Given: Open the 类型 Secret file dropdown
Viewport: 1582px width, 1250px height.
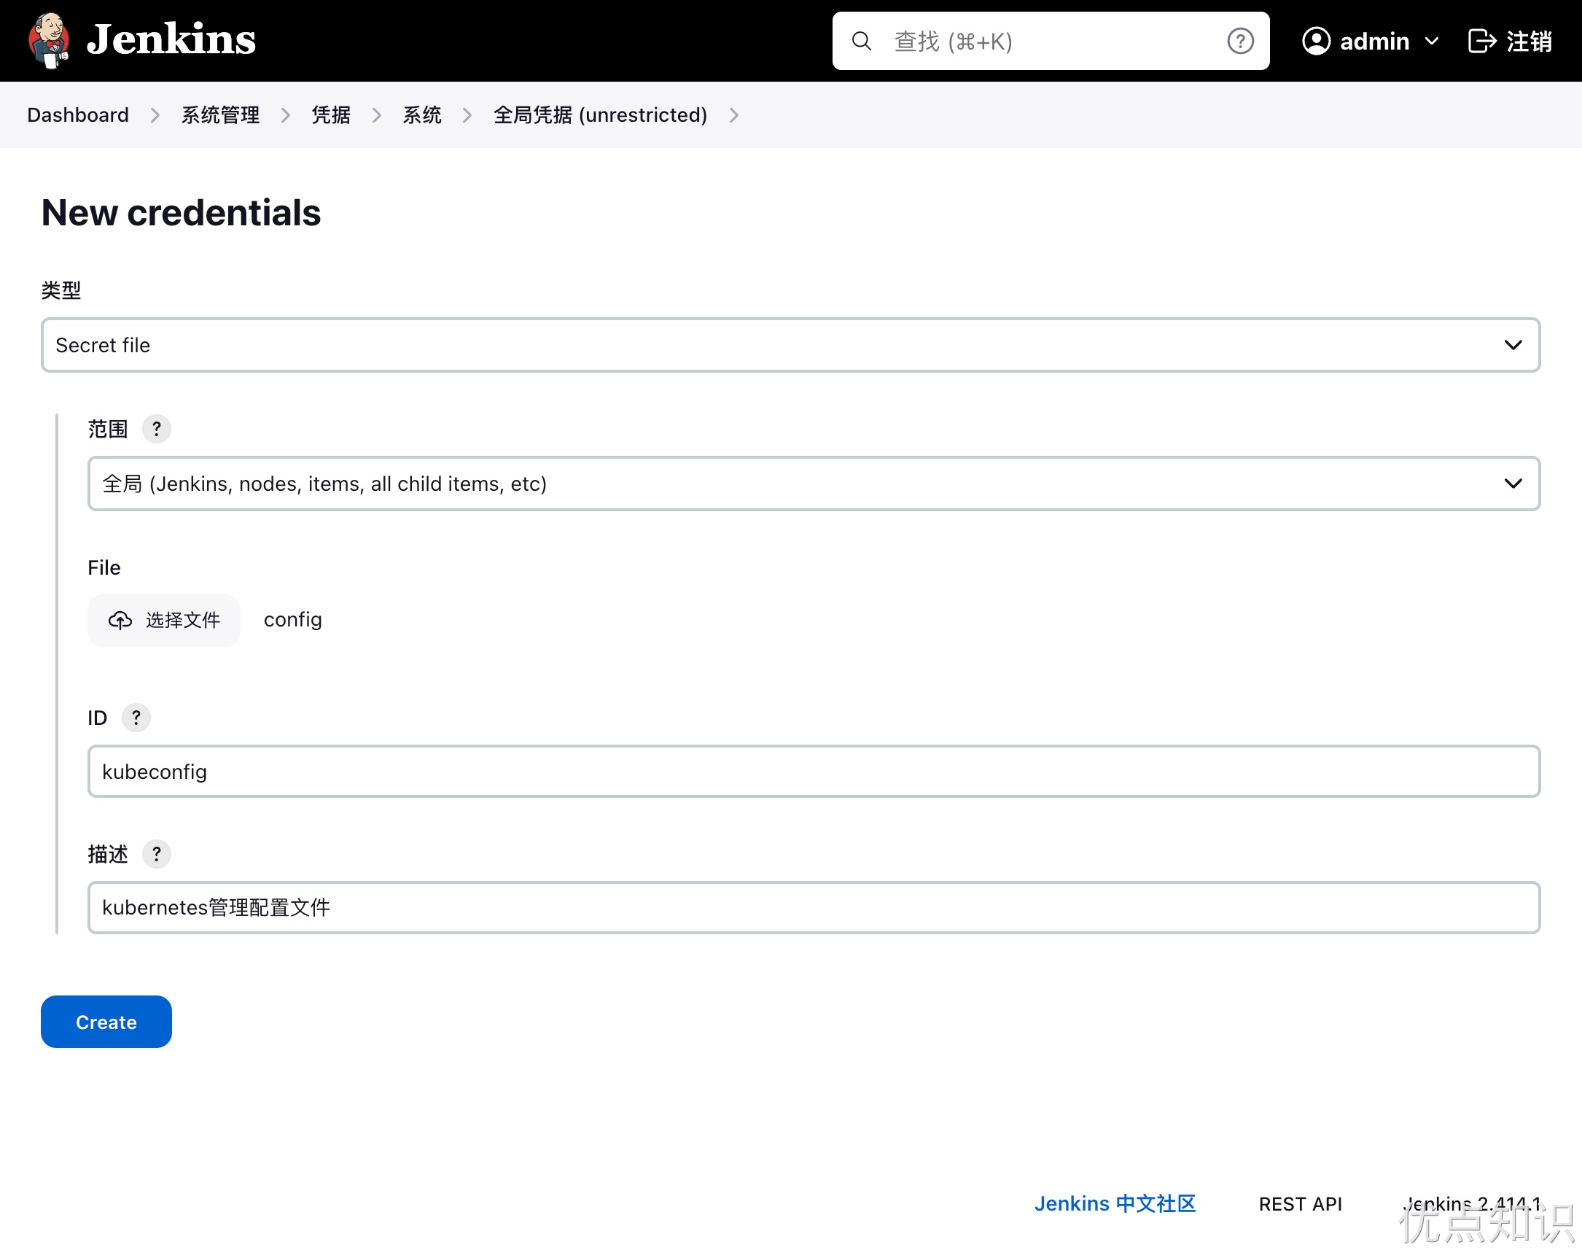Looking at the screenshot, I should 790,345.
